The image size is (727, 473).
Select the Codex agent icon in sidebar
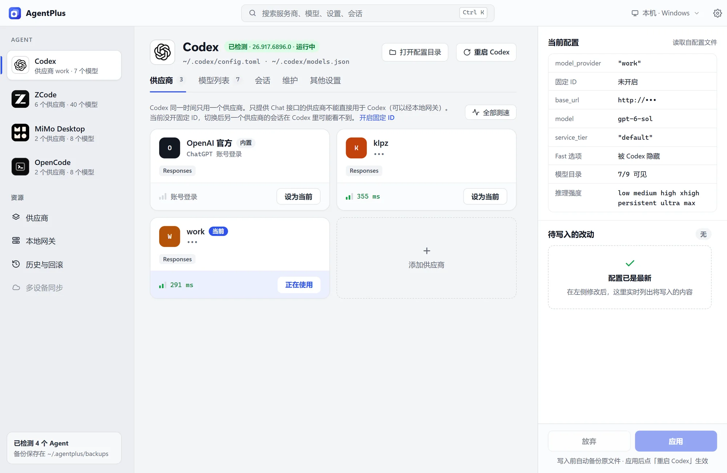(20, 65)
